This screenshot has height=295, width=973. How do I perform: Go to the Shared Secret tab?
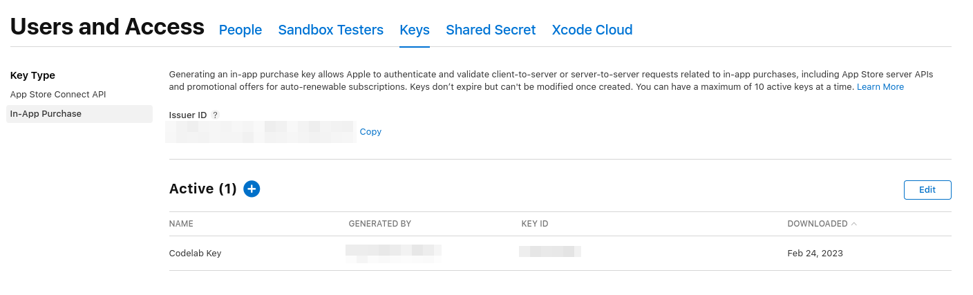[x=491, y=30]
